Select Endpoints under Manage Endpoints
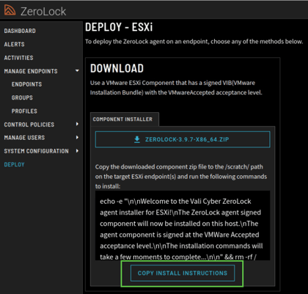Screen dimensions: 308x294 (26, 84)
